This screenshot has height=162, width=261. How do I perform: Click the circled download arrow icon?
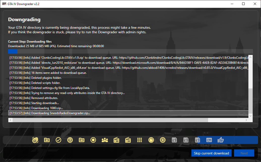point(163,140)
